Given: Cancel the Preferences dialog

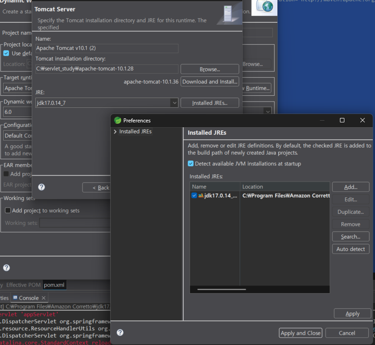Looking at the screenshot, I should point(347,333).
